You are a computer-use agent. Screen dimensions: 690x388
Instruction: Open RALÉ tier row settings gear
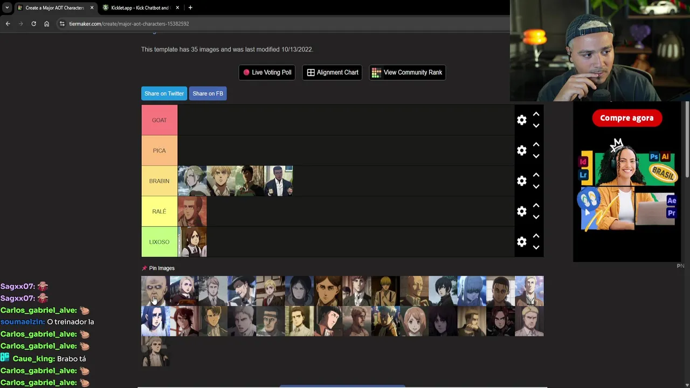tap(521, 211)
